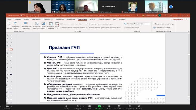Toggle 'Режим докладчика' presenter view checkbox
Screen dimensions: 196x110
(x=125, y=27)
